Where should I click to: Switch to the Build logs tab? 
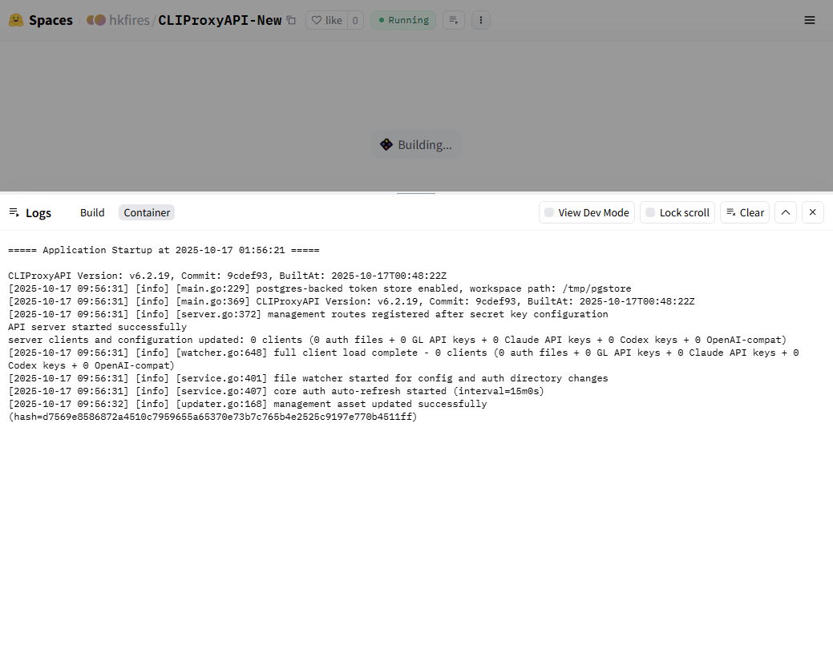tap(92, 212)
